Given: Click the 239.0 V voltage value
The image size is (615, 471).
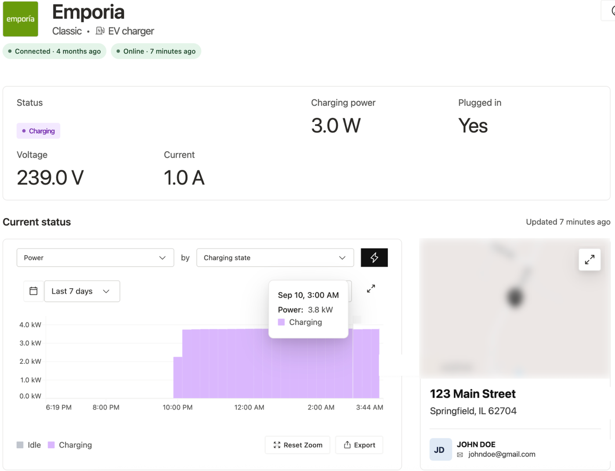Looking at the screenshot, I should click(x=50, y=178).
